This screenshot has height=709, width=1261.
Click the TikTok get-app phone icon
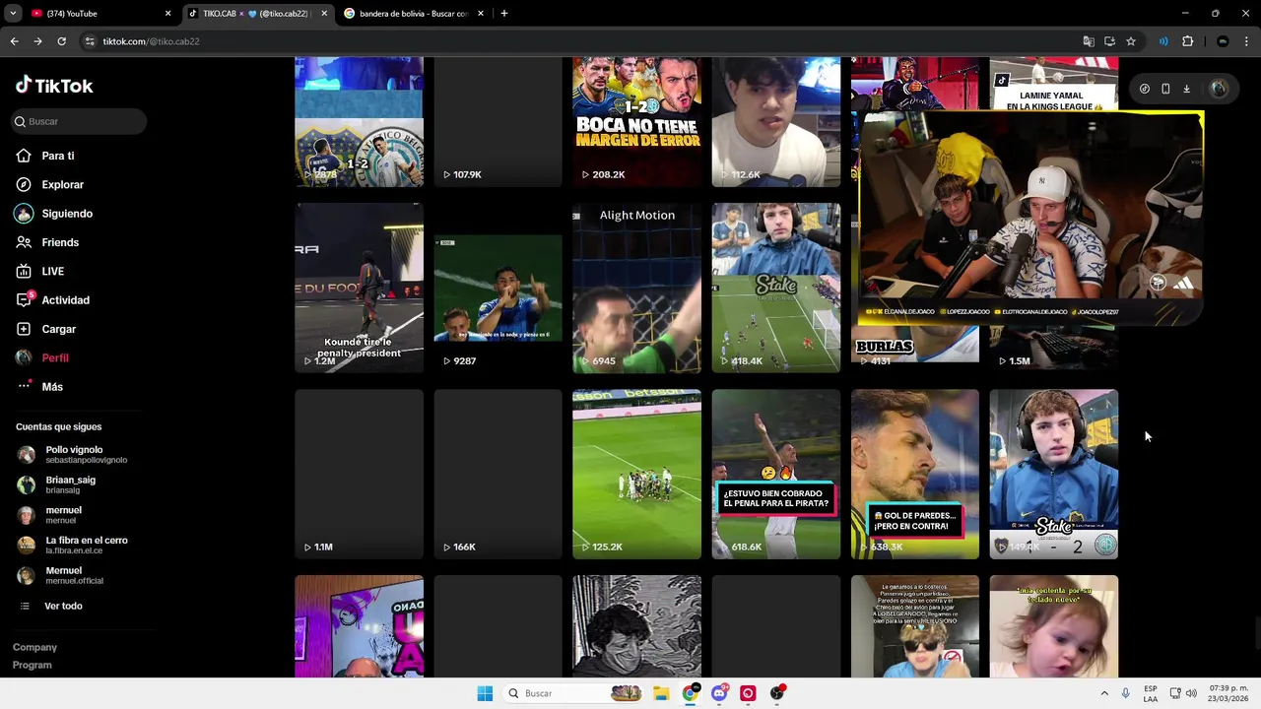click(x=1165, y=89)
